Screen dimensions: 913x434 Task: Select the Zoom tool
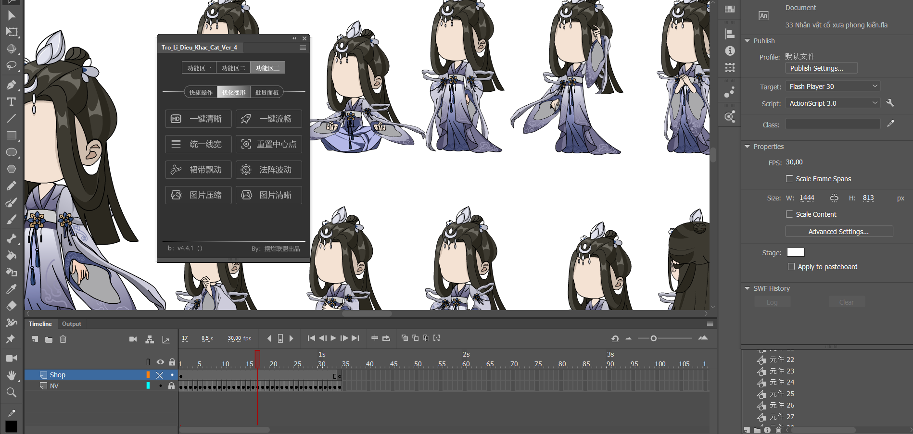pos(11,393)
